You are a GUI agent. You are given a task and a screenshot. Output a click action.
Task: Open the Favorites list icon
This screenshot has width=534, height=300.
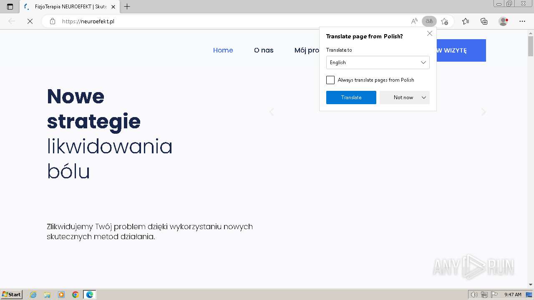coord(466,21)
